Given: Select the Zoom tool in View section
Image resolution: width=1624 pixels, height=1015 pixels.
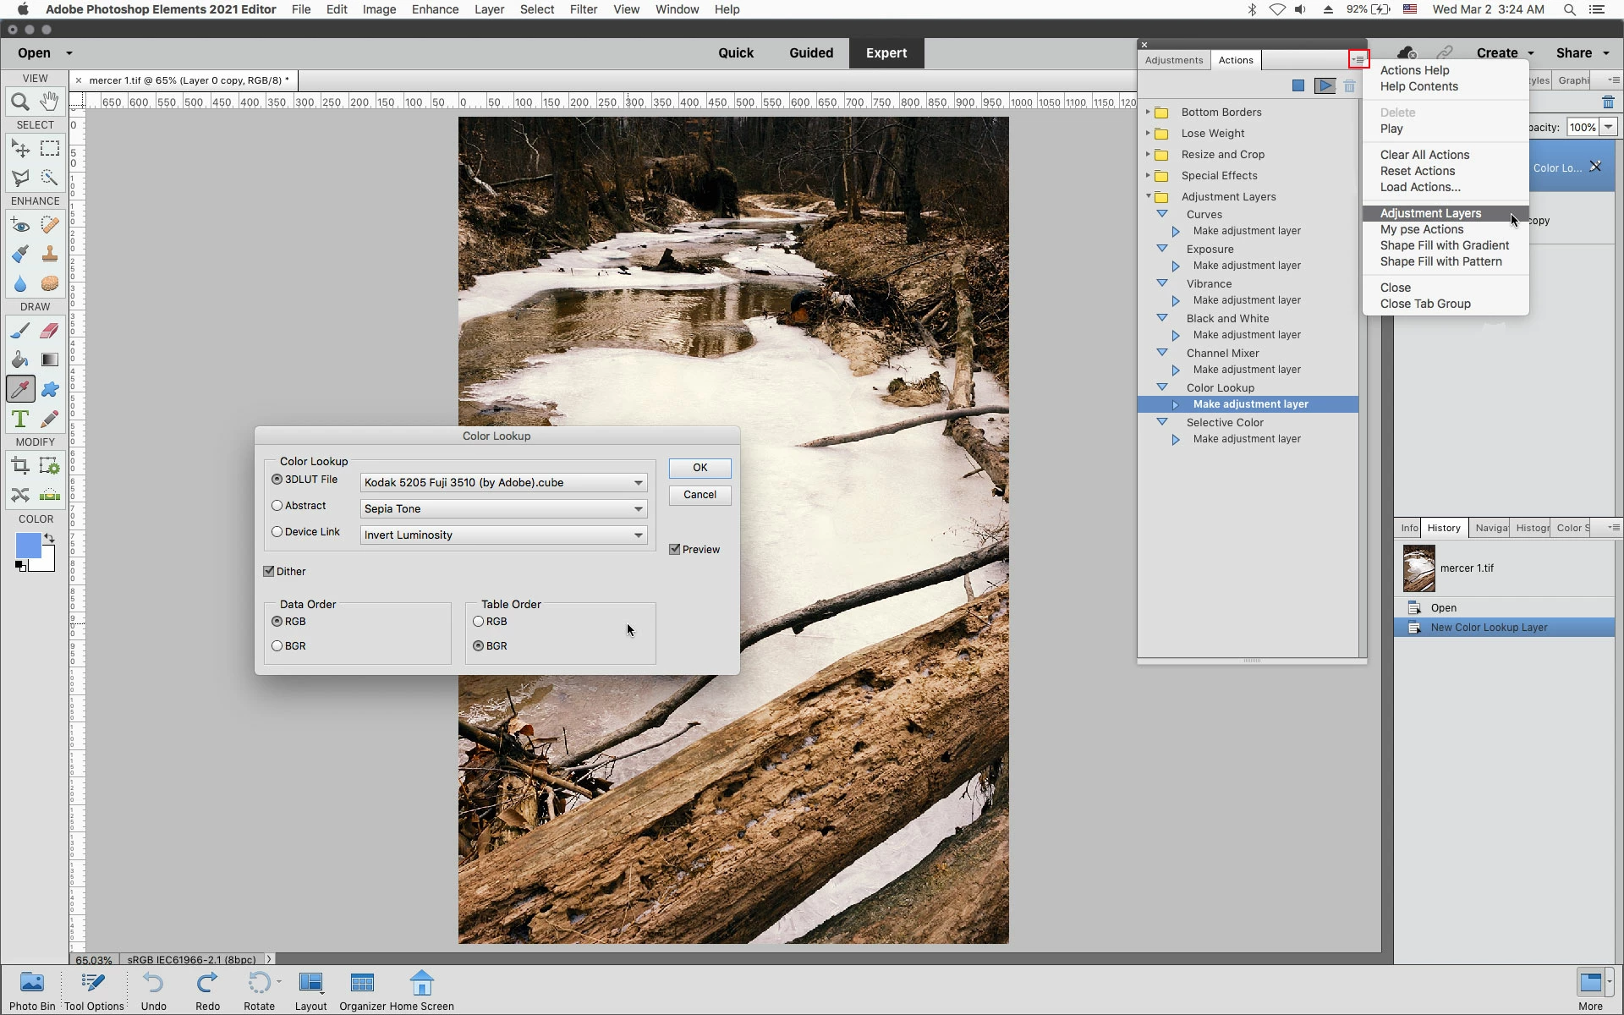Looking at the screenshot, I should (20, 101).
